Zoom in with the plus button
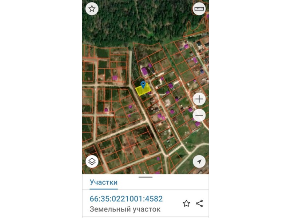 click(199, 99)
